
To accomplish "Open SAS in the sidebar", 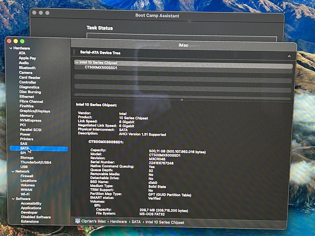I will [x=24, y=144].
